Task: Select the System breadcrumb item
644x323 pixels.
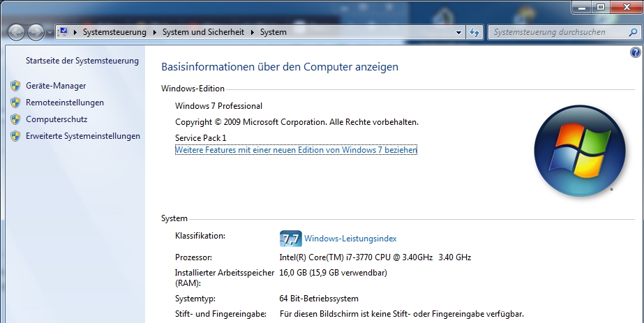Action: (x=273, y=32)
